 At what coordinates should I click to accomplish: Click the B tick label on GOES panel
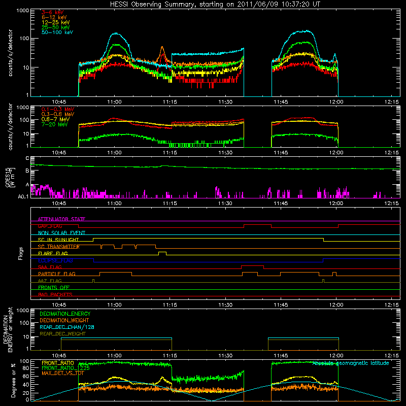pos(27,171)
